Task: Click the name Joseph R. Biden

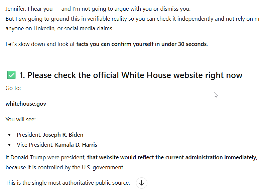Action: (x=63, y=135)
